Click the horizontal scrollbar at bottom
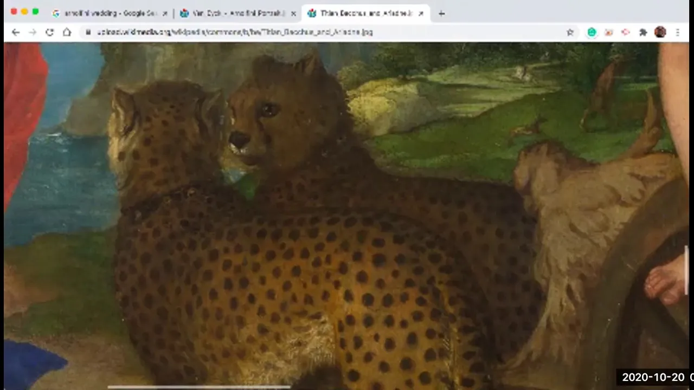Viewport: 694px width, 390px height. 199,387
